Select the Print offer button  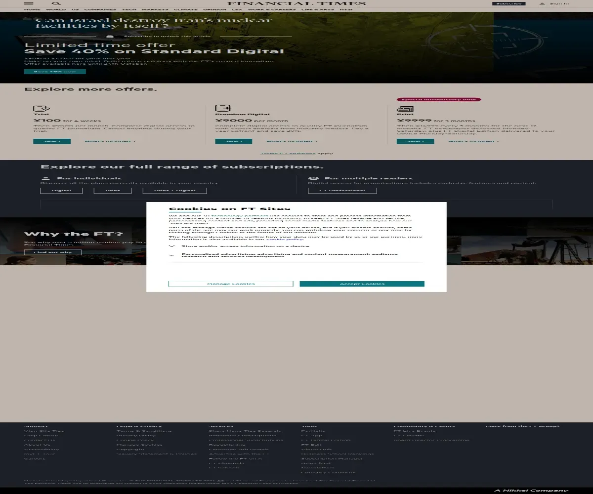tap(416, 141)
